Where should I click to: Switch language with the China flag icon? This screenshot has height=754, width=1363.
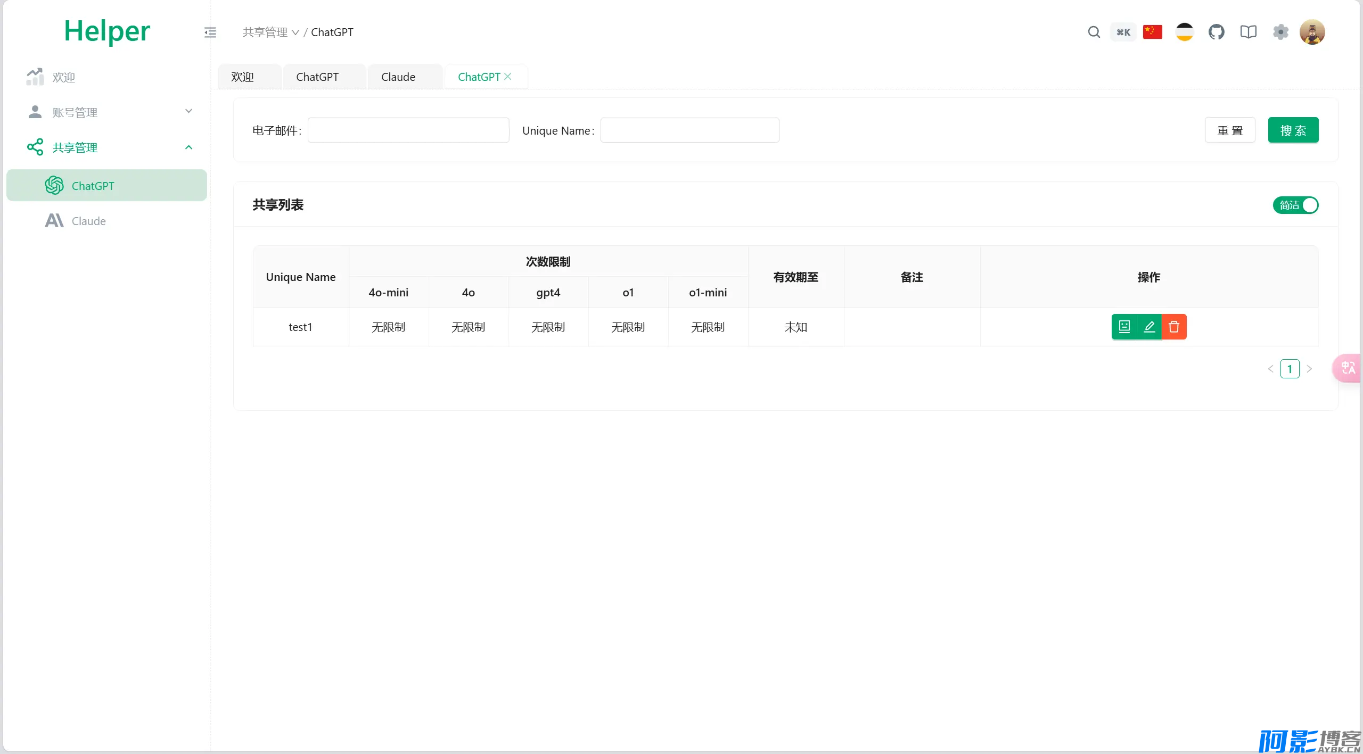tap(1153, 32)
